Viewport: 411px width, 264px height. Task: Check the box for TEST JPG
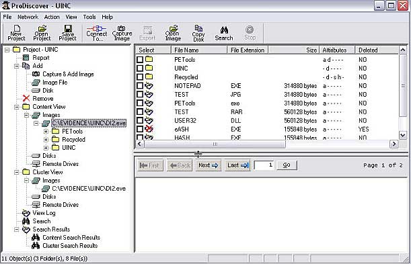click(x=140, y=94)
